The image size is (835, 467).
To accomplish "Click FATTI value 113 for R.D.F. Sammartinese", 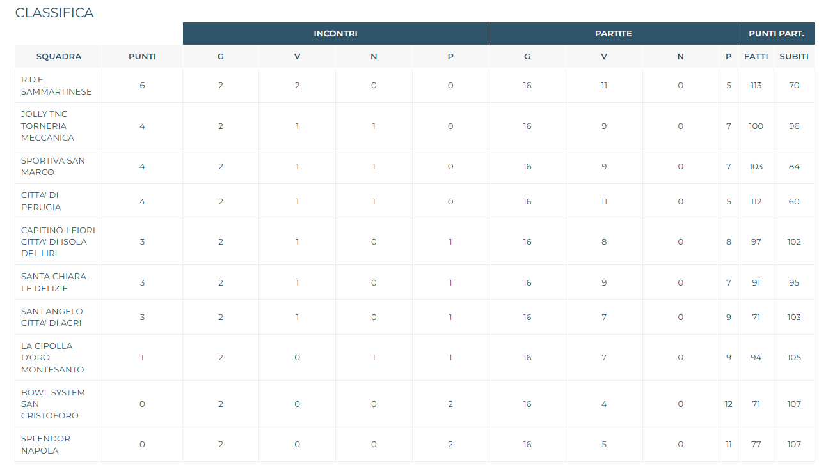I will click(x=756, y=85).
